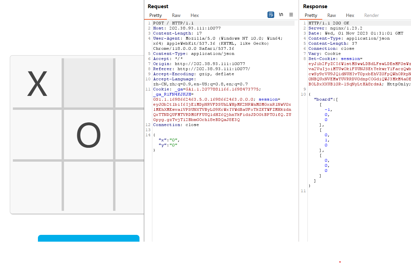Click the empty bottom-left board cell
411x263 pixels.
(x=37, y=186)
